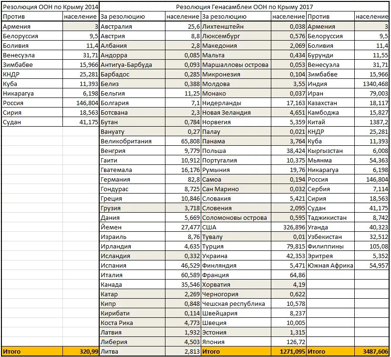
Task: Select the 'Франция' cell
Action: (236, 275)
